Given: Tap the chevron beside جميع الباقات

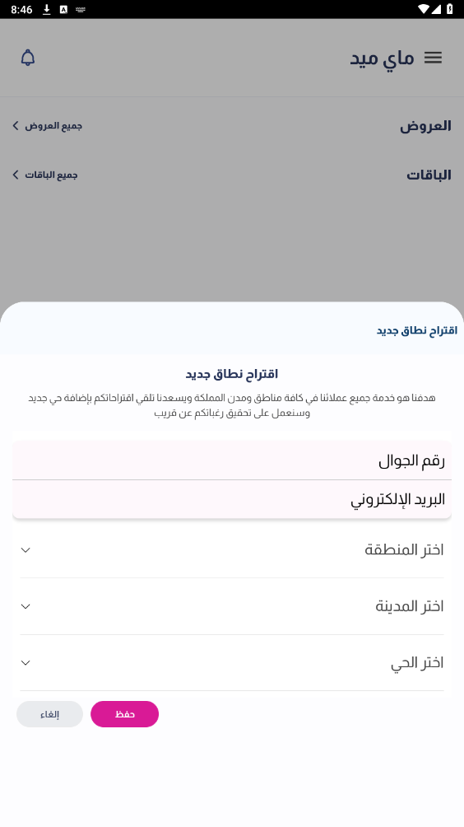Looking at the screenshot, I should coord(16,175).
